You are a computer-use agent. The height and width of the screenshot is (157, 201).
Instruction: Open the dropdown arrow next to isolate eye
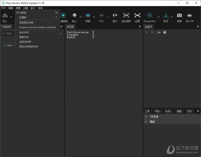pyautogui.click(x=108, y=17)
